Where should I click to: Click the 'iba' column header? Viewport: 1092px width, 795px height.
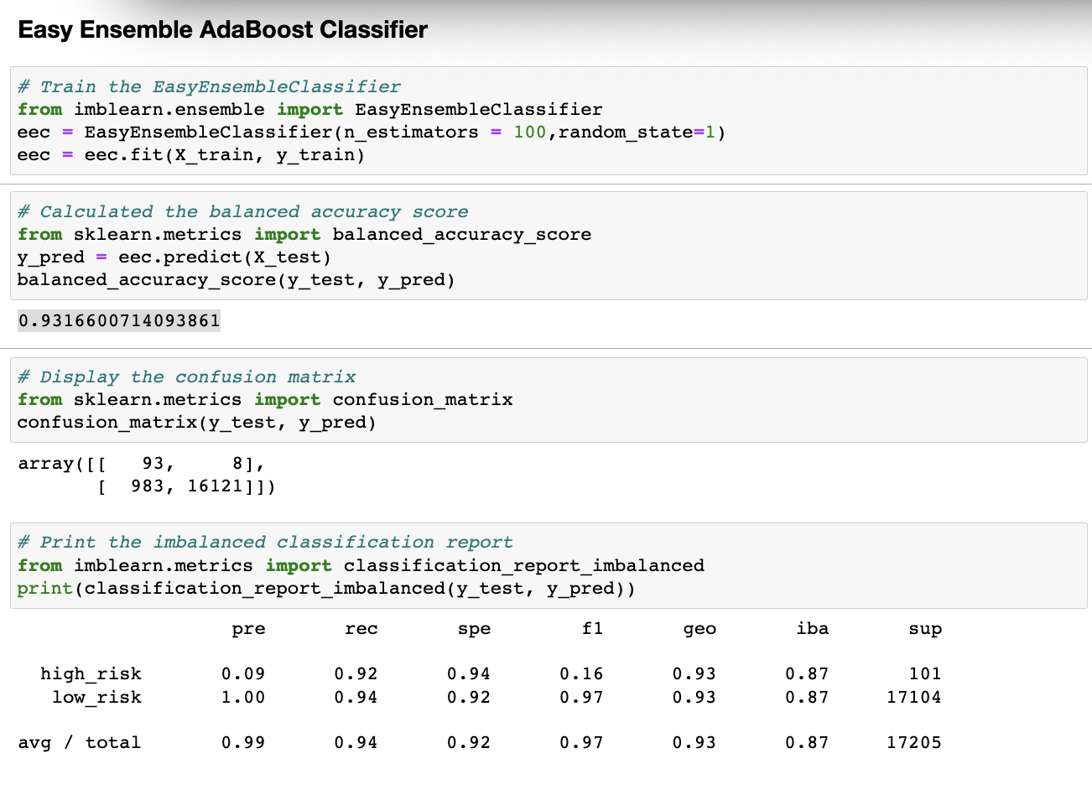click(x=813, y=629)
